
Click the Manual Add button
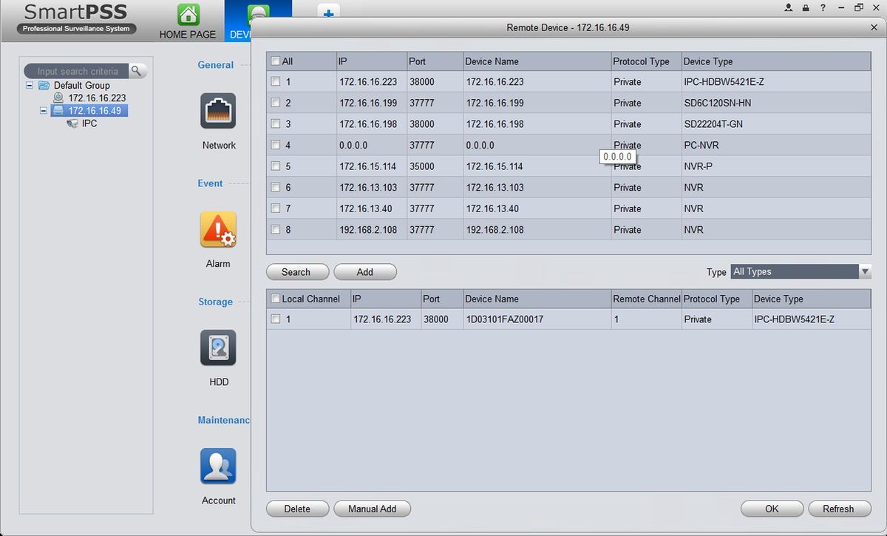pyautogui.click(x=373, y=509)
